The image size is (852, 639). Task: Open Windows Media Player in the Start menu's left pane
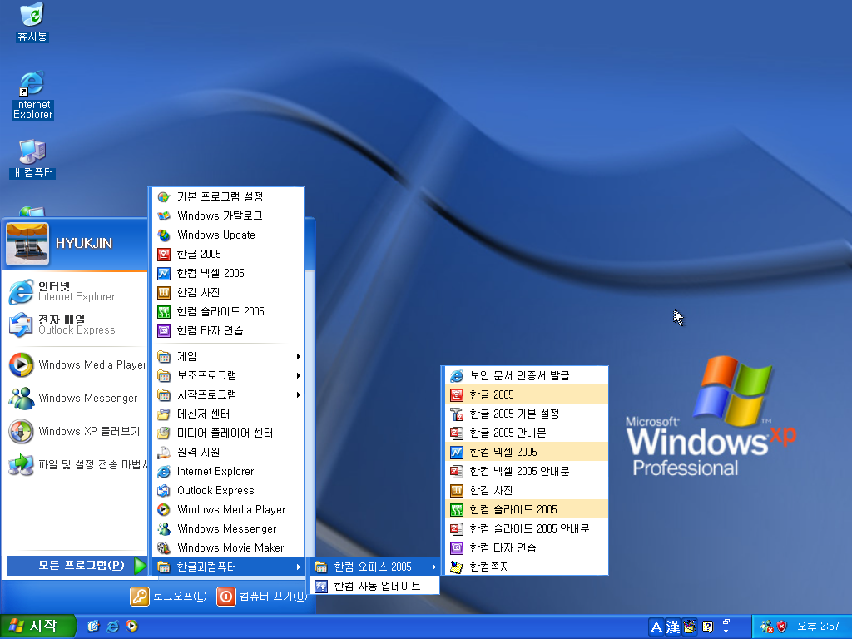[x=76, y=364]
